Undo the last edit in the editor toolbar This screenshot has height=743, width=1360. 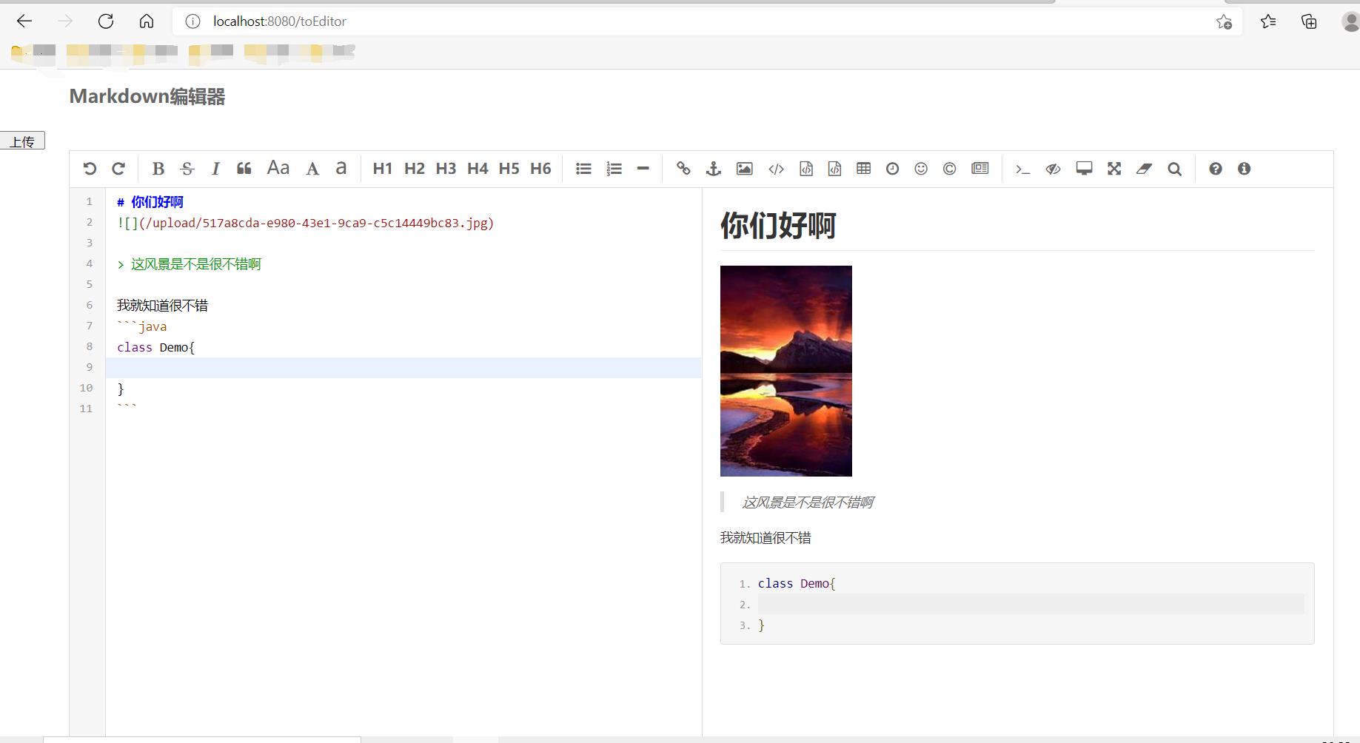(x=90, y=169)
